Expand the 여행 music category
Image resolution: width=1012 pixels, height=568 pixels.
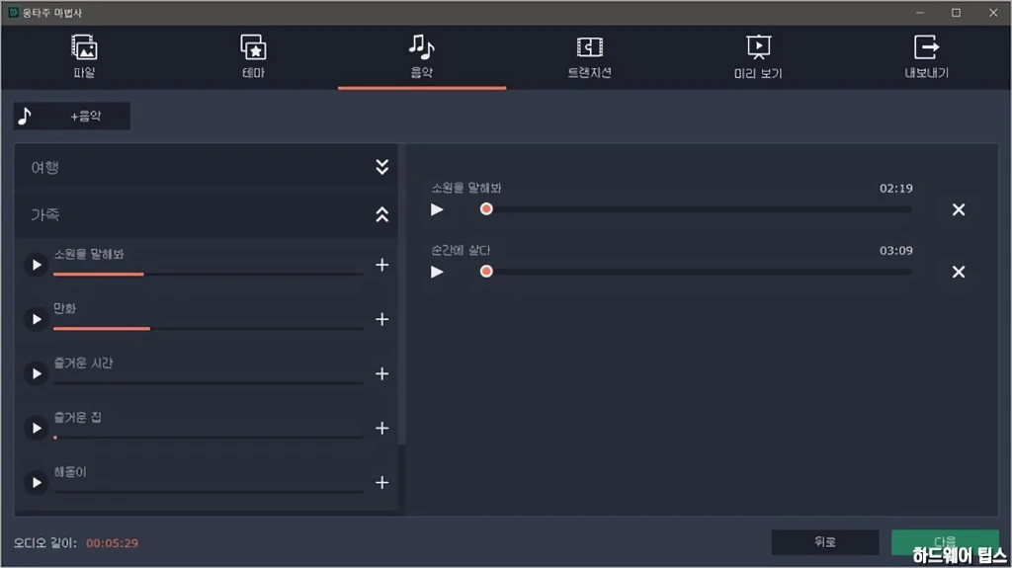tap(382, 167)
